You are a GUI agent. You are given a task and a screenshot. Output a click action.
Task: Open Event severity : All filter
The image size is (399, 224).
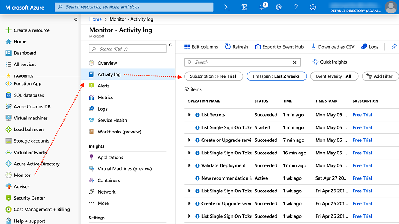coord(334,76)
